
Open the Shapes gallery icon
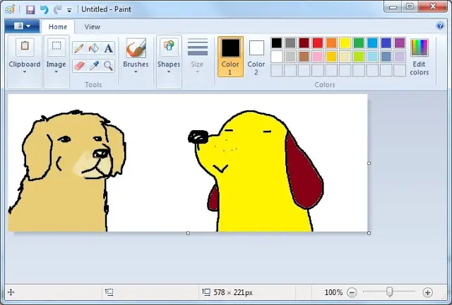coord(169,46)
